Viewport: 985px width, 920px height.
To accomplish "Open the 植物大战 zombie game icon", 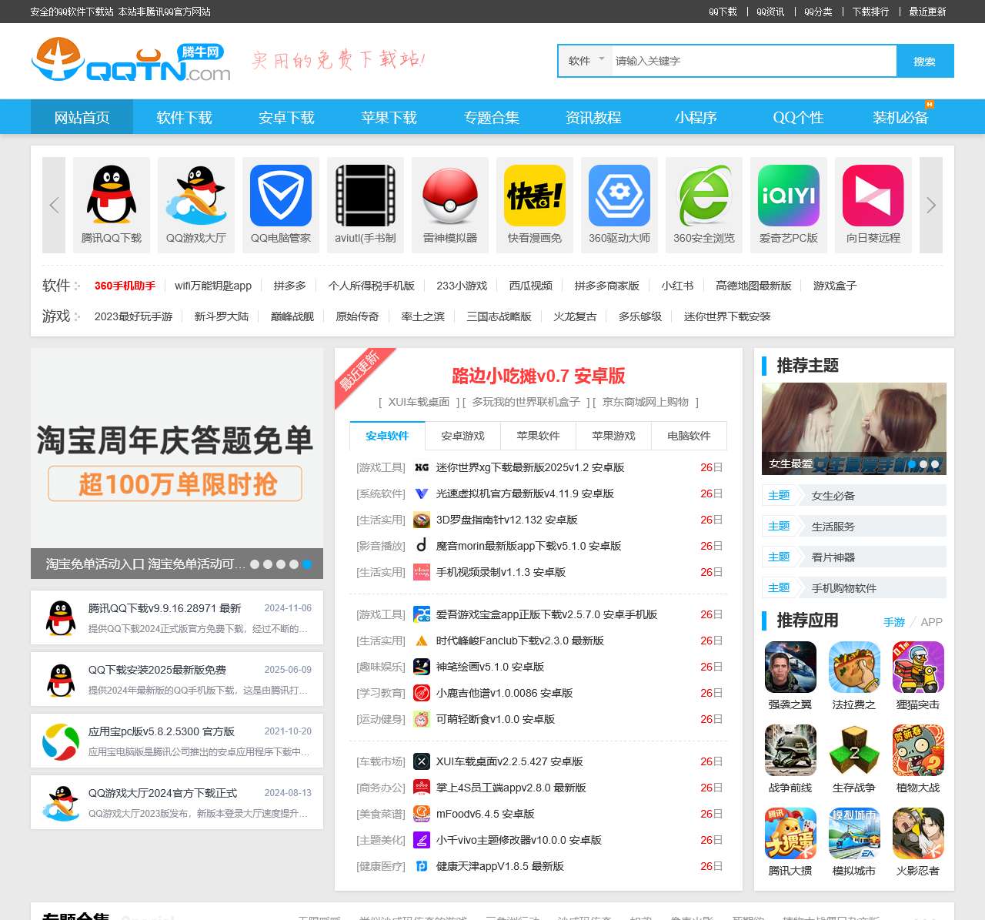I will click(x=918, y=751).
